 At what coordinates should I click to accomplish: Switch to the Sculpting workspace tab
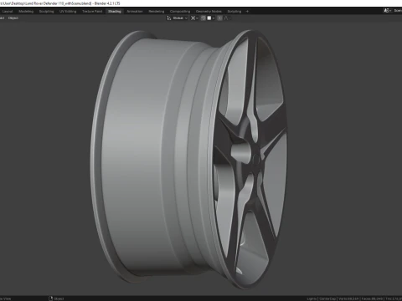coord(46,12)
